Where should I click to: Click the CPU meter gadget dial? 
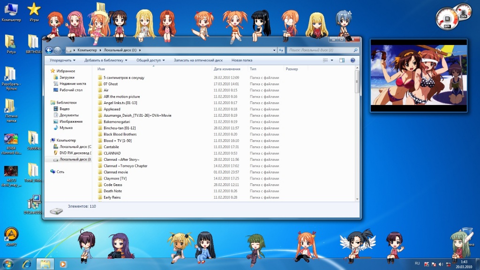click(446, 19)
